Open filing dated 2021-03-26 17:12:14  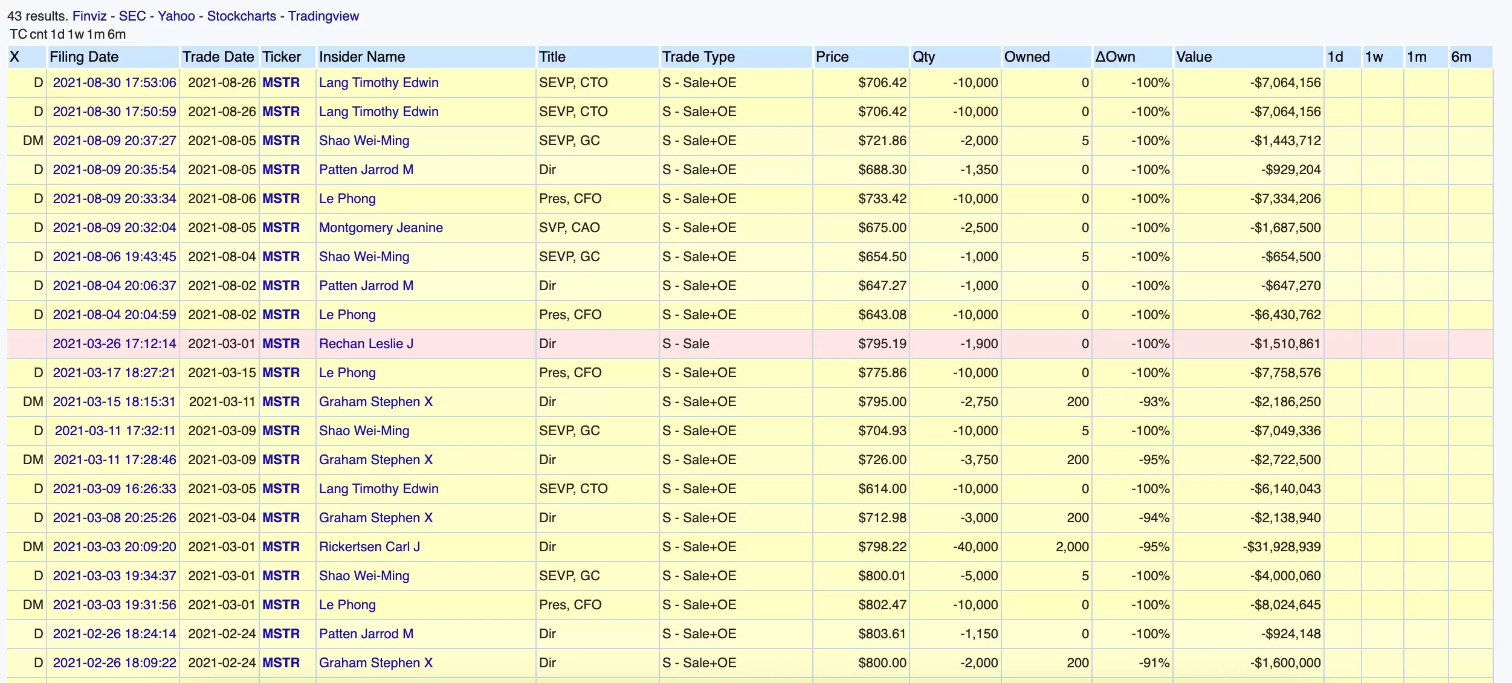(x=114, y=344)
